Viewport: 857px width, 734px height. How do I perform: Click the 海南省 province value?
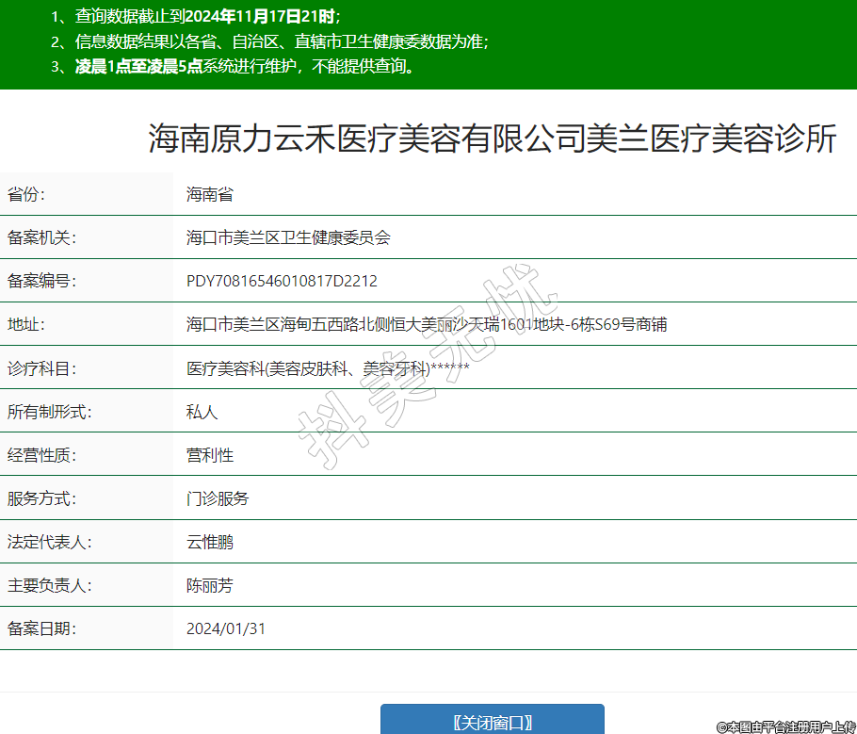pos(209,195)
